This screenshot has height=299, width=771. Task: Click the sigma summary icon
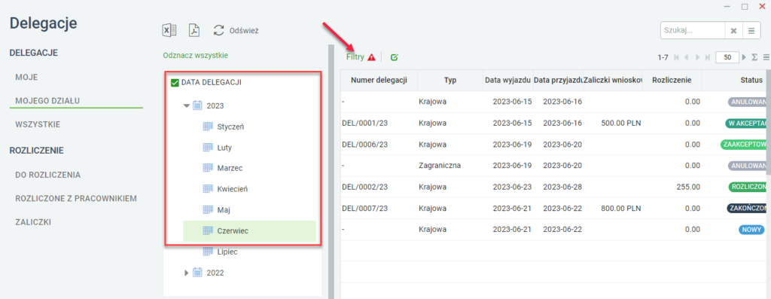(754, 57)
